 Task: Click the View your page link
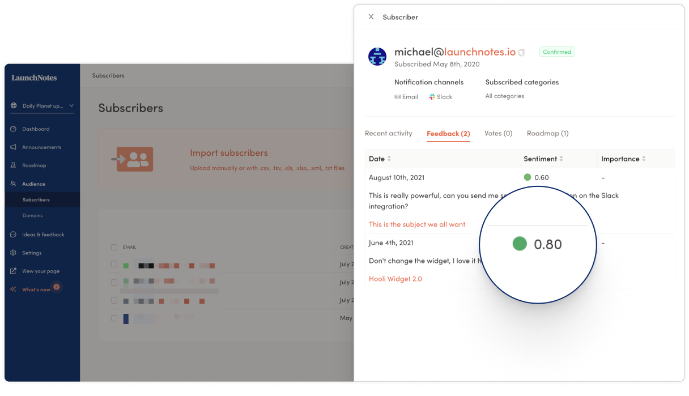[41, 271]
